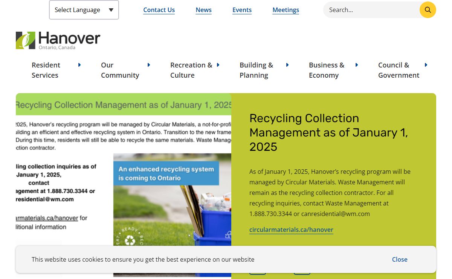This screenshot has height=279, width=452.
Task: Expand the Building & Planning submenu arrow
Action: tap(287, 65)
